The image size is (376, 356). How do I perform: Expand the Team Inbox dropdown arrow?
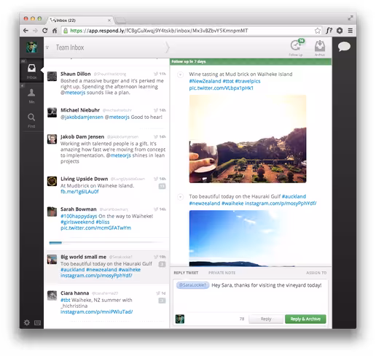(x=47, y=47)
